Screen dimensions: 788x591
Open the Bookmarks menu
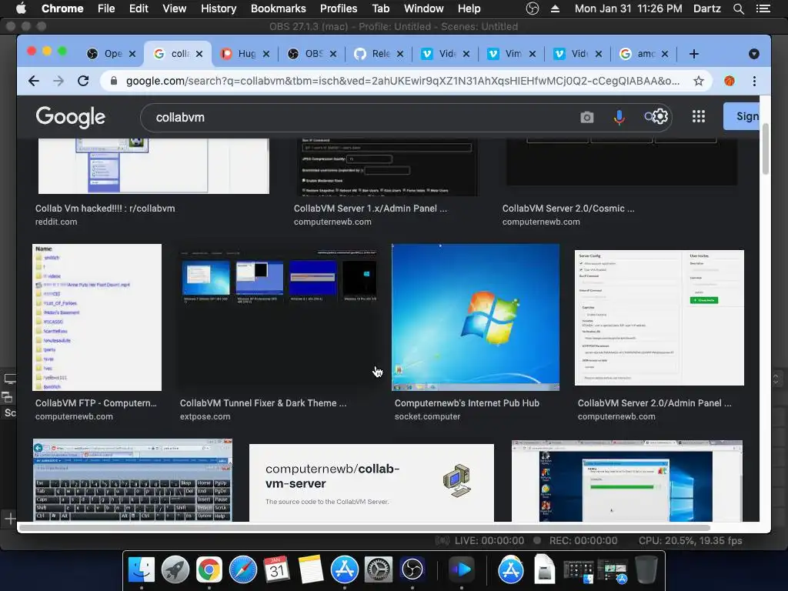[278, 8]
